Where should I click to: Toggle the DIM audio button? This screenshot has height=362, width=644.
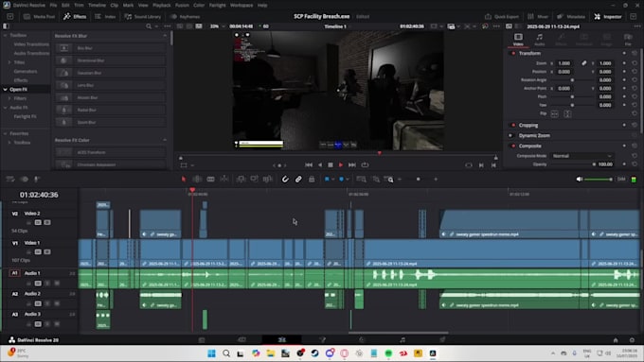(x=621, y=180)
